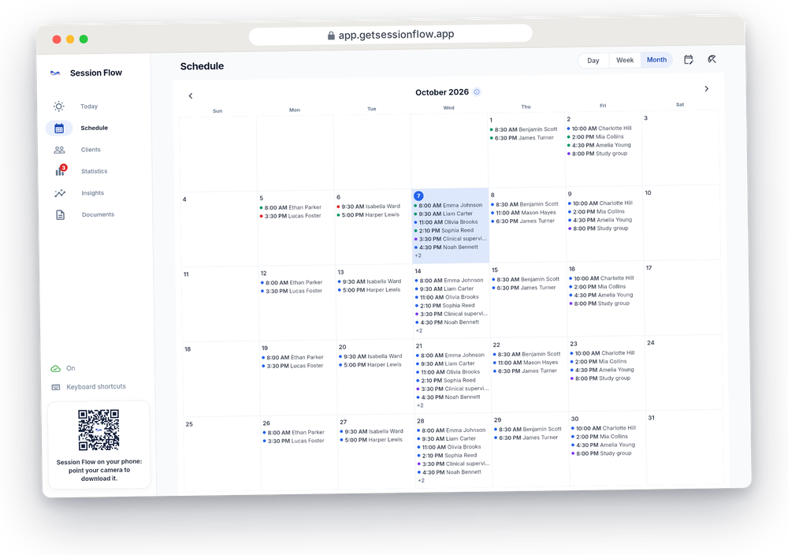Open 2:00 PM Mia Collins on October 16
788x555 pixels.
point(597,286)
